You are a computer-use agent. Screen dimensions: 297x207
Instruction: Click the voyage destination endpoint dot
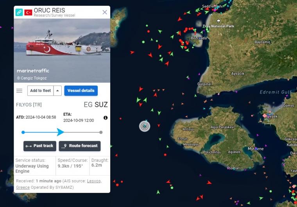click(x=101, y=132)
